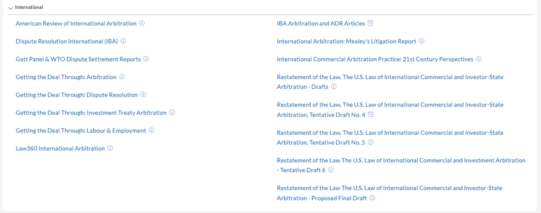Click info icon beside 21st Century Perspectives

point(478,59)
